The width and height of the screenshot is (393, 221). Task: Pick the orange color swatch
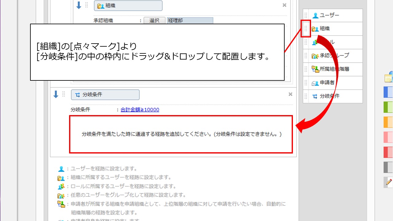coord(388,122)
